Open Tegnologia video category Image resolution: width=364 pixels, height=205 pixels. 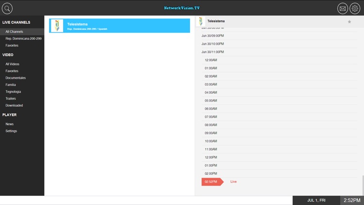click(13, 92)
